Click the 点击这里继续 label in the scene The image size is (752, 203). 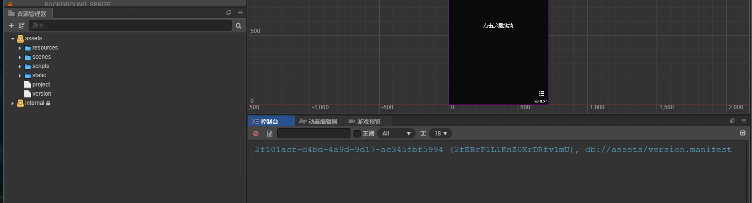498,26
